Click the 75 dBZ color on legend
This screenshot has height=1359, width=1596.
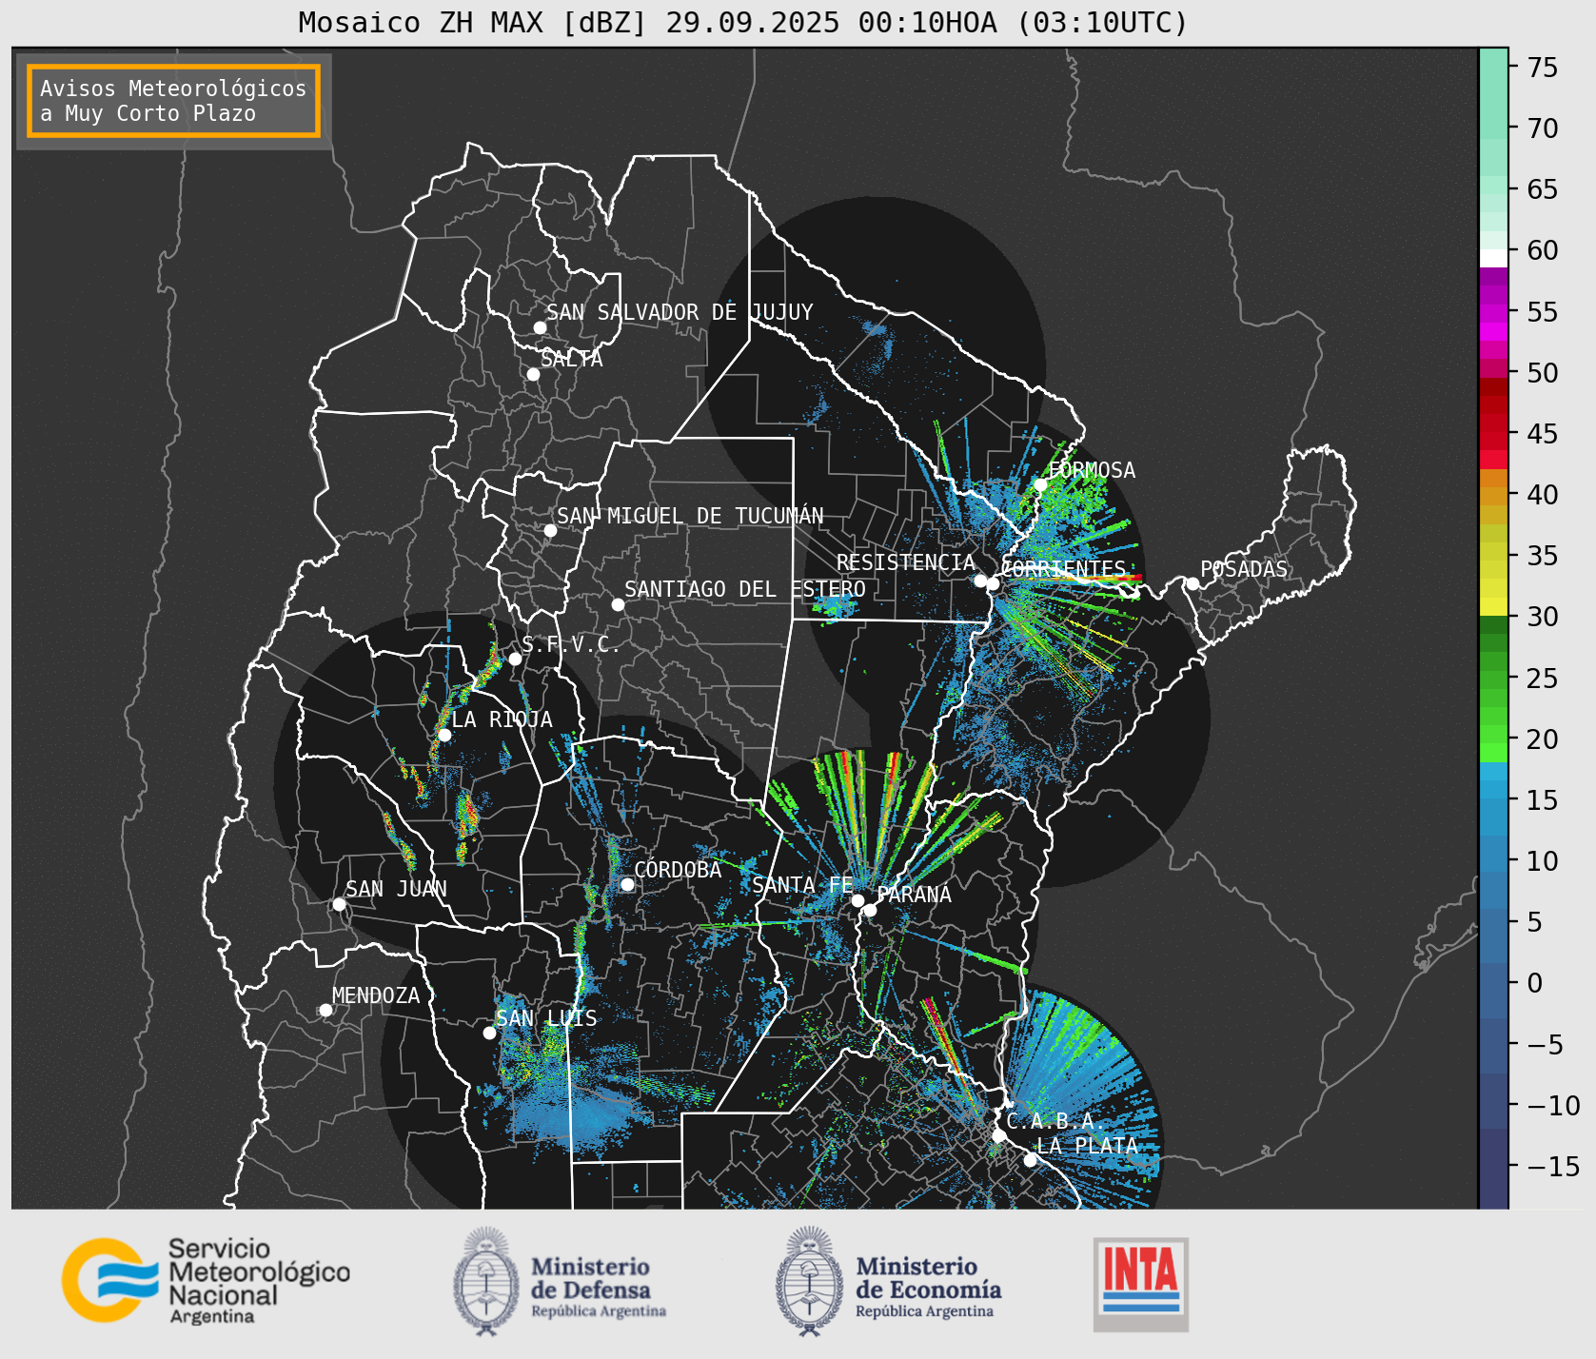tap(1493, 68)
